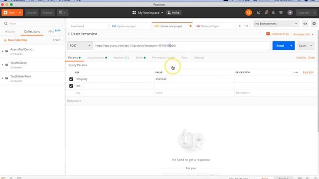Click the Upgrade button
319x179 pixels.
coord(304,12)
